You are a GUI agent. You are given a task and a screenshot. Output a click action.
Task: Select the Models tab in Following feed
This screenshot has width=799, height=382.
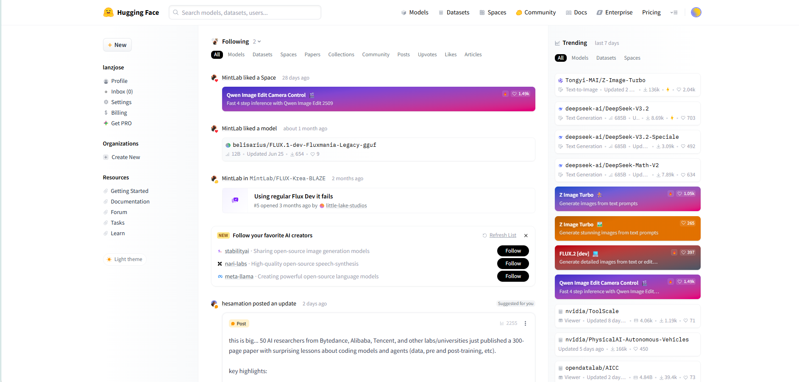click(x=236, y=55)
